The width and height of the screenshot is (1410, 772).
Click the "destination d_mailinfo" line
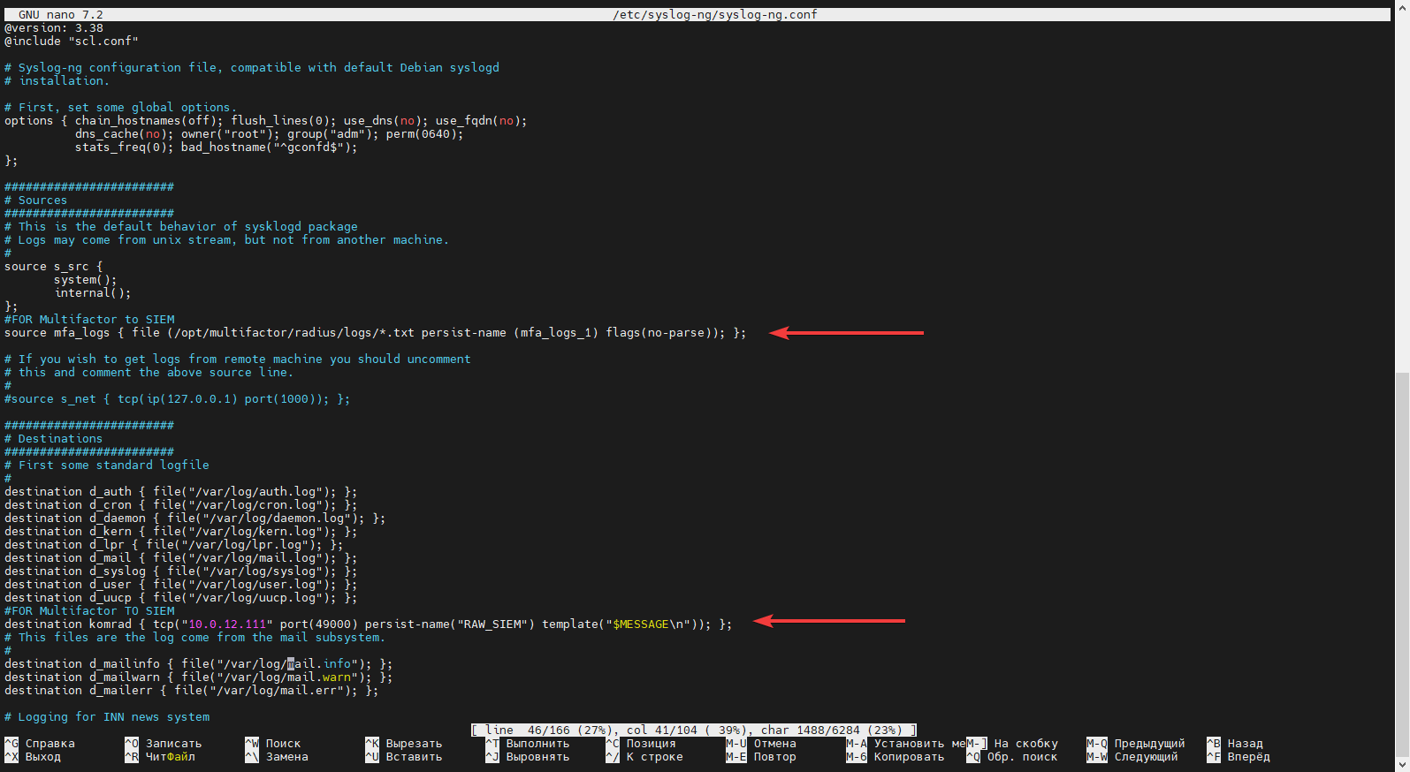(x=199, y=664)
